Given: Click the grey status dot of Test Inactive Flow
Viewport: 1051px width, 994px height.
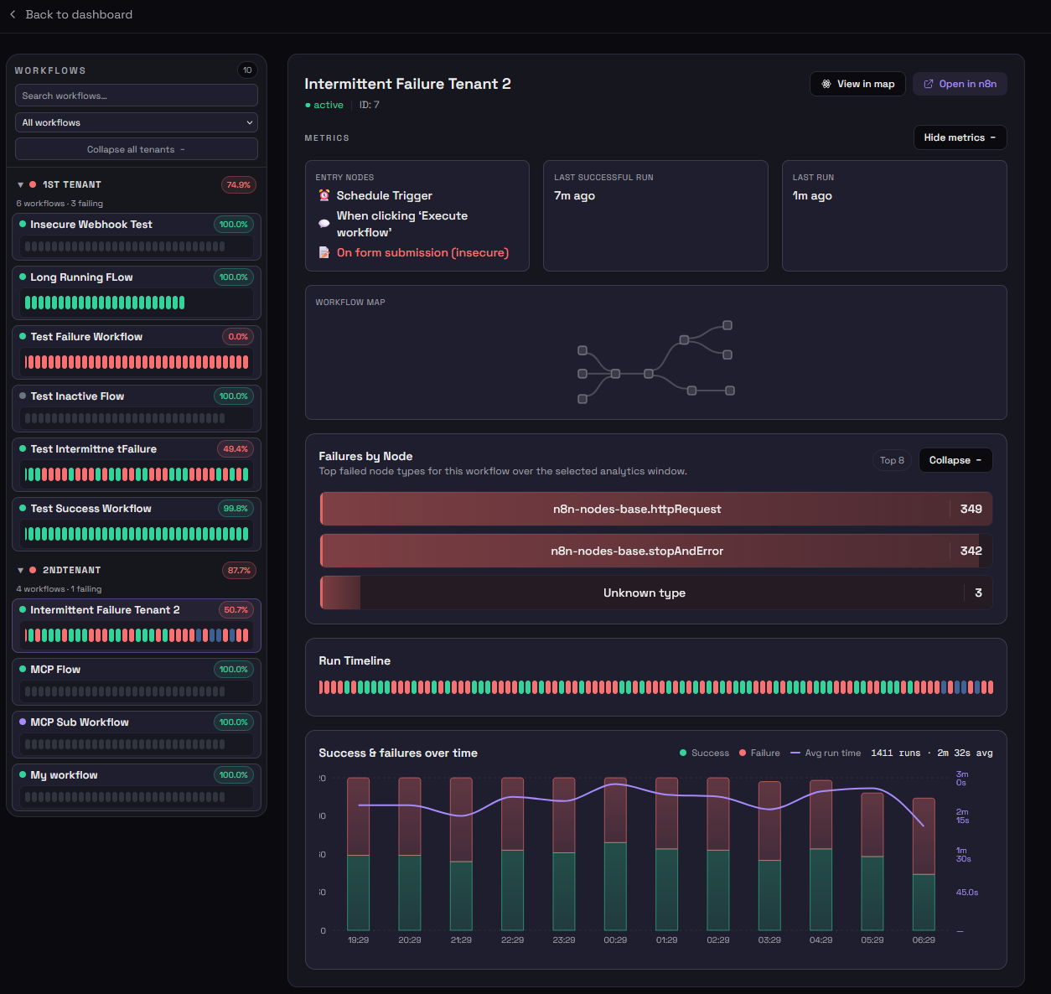Looking at the screenshot, I should click(23, 396).
